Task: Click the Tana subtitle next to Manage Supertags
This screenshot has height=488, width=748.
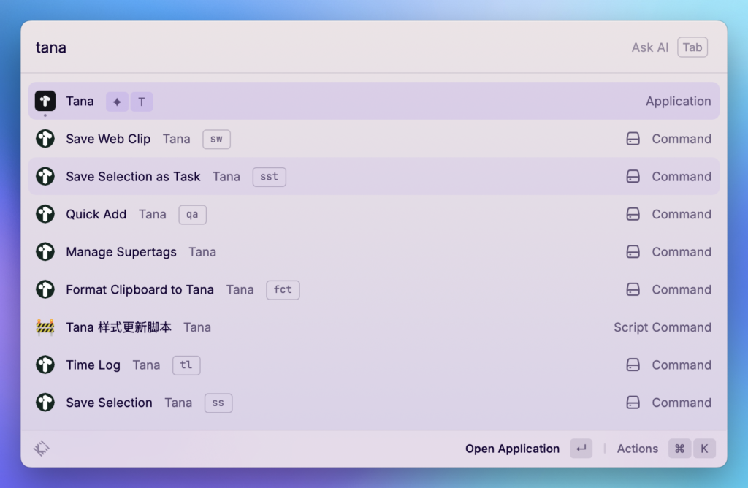Action: [x=202, y=252]
